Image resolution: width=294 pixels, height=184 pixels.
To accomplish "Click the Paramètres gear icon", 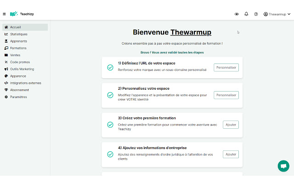I will click(6, 97).
